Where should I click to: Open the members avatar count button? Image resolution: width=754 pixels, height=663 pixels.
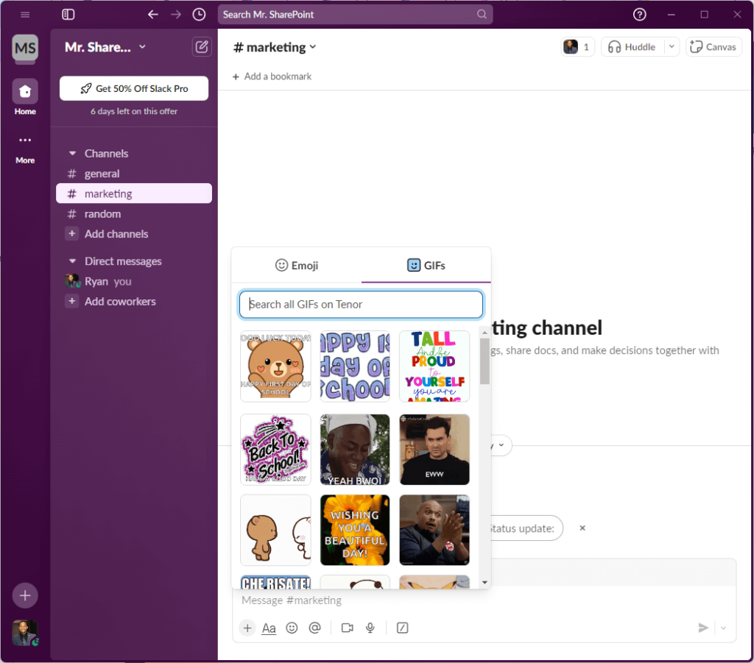pyautogui.click(x=577, y=47)
